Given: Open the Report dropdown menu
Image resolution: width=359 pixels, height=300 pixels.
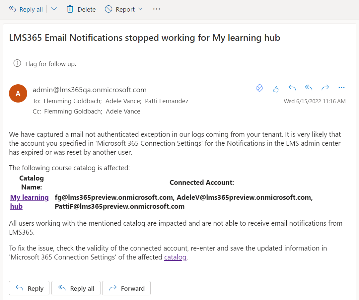Looking at the screenshot, I should click(x=123, y=9).
